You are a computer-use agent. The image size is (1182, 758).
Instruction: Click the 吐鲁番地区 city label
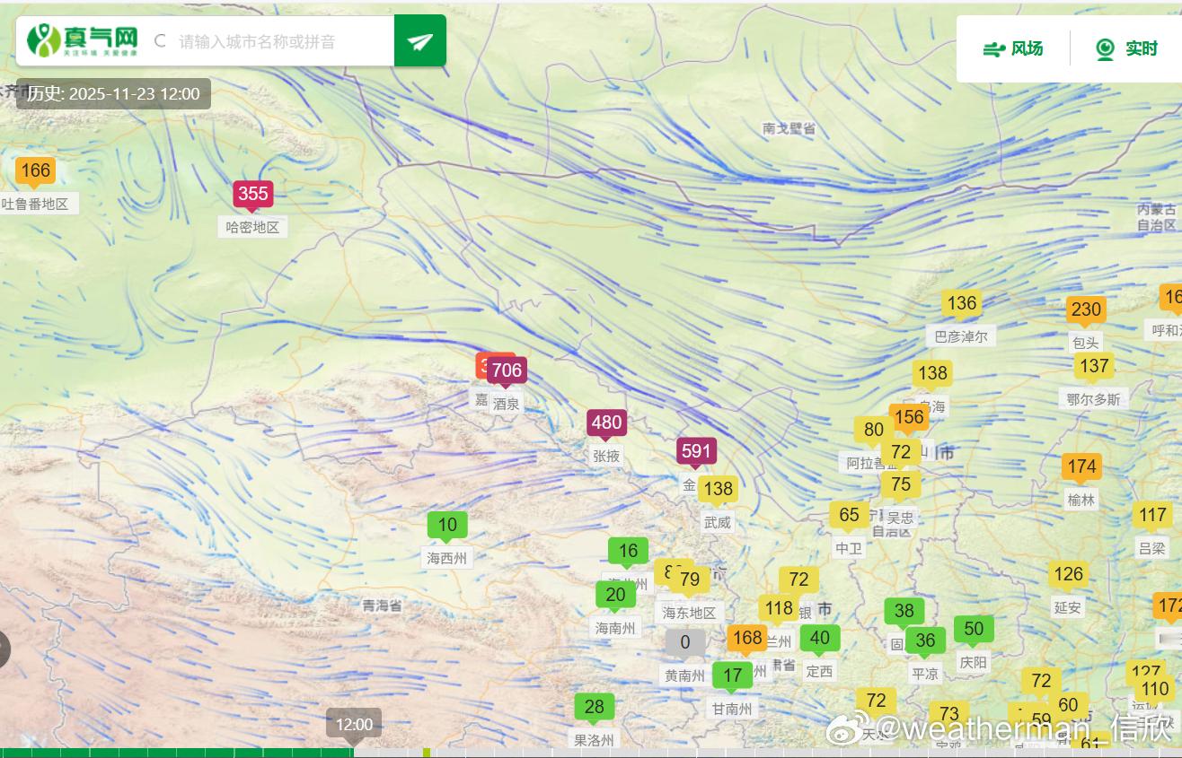35,205
